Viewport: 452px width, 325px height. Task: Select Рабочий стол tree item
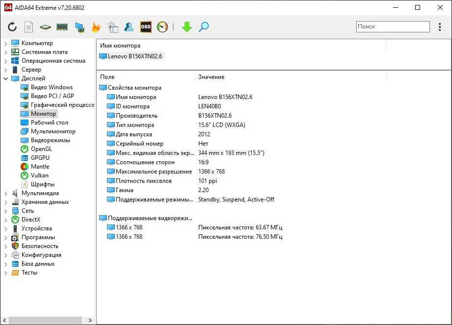[x=45, y=123]
